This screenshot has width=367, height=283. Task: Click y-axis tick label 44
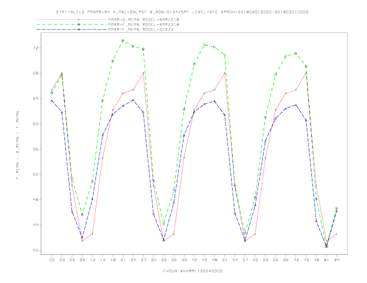tap(36, 225)
